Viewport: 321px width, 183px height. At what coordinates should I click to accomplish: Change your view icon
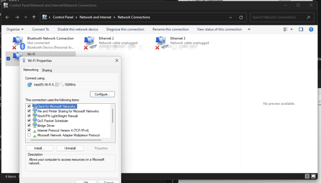285,29
